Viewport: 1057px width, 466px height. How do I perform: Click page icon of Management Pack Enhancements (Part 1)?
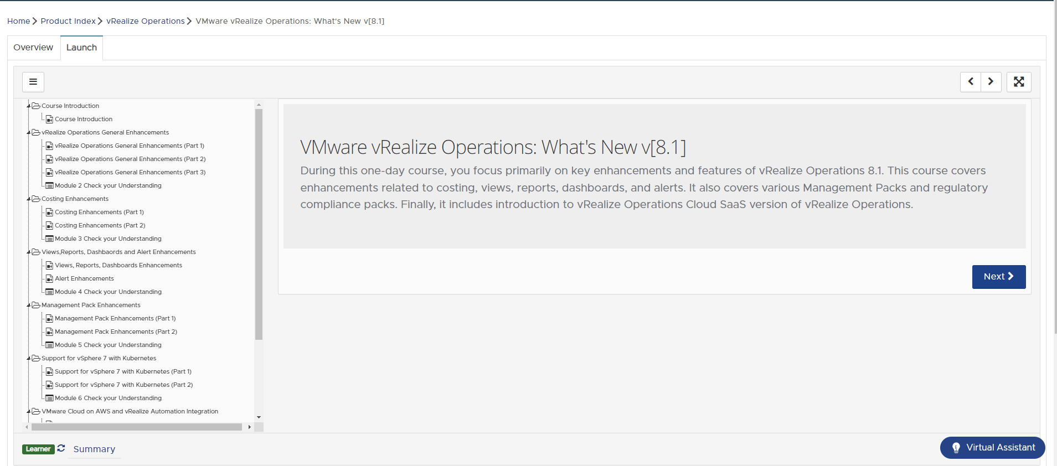click(x=49, y=318)
